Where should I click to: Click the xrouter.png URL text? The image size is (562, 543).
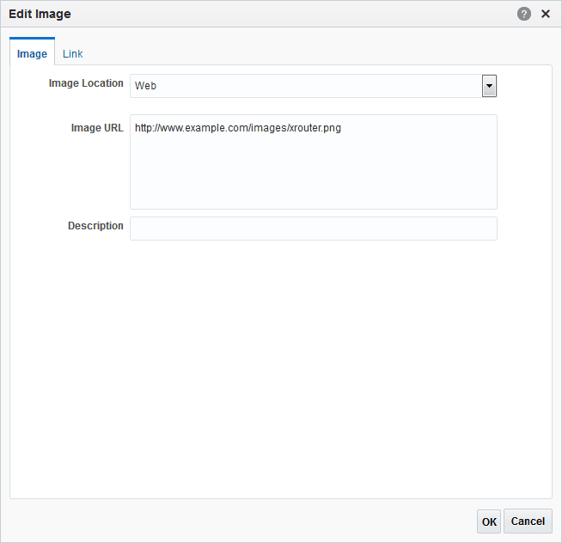pyautogui.click(x=238, y=129)
